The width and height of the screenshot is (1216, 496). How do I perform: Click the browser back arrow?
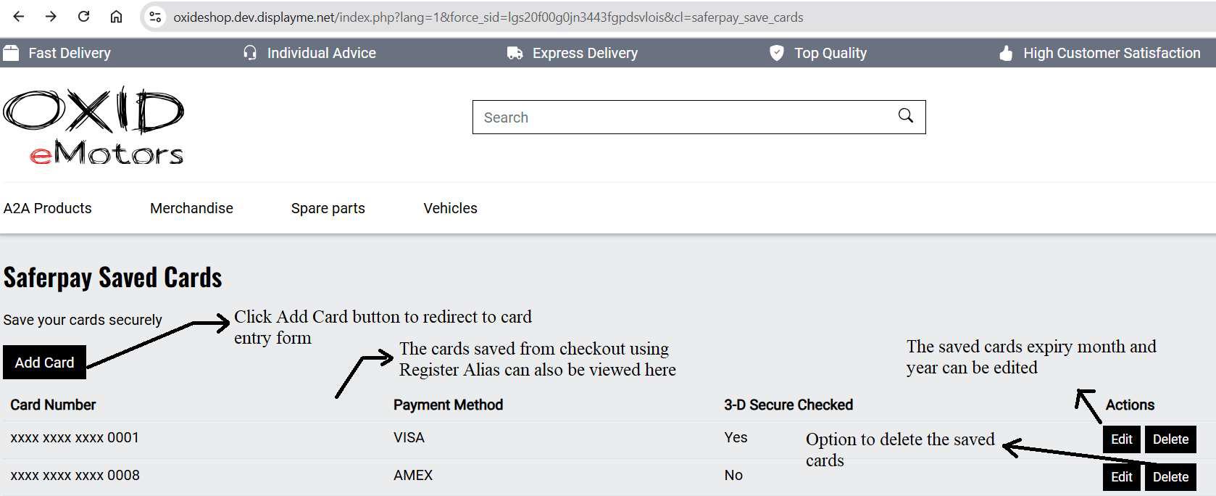pos(19,17)
